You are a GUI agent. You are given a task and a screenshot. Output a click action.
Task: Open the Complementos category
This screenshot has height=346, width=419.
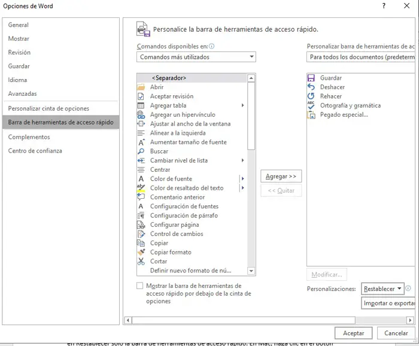click(x=61, y=137)
